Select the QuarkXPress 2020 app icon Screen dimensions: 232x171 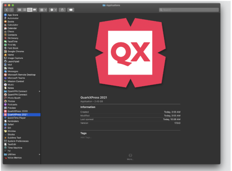click(5, 111)
